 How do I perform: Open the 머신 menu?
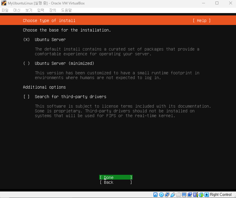click(x=17, y=10)
